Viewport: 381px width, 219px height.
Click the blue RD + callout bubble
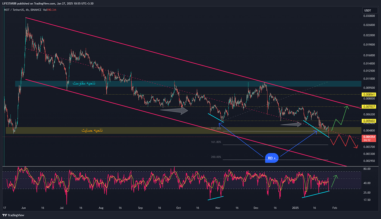[271, 158]
